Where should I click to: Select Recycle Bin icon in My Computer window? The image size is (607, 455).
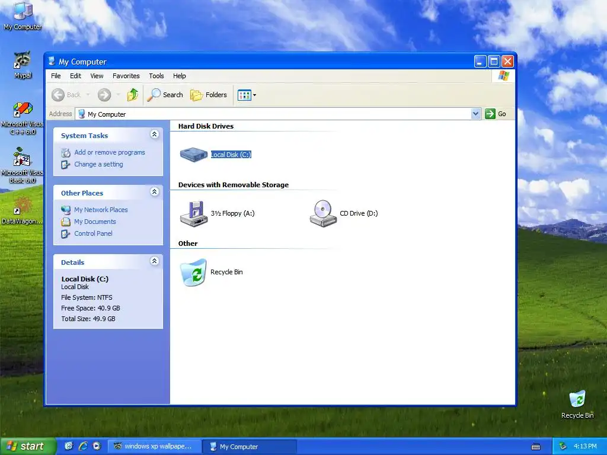pos(193,273)
